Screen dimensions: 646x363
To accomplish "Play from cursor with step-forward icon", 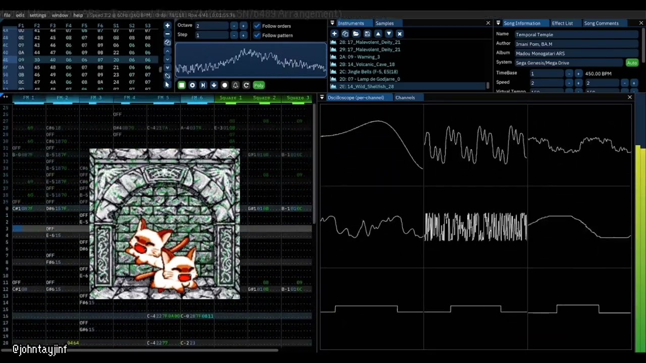I will 203,85.
